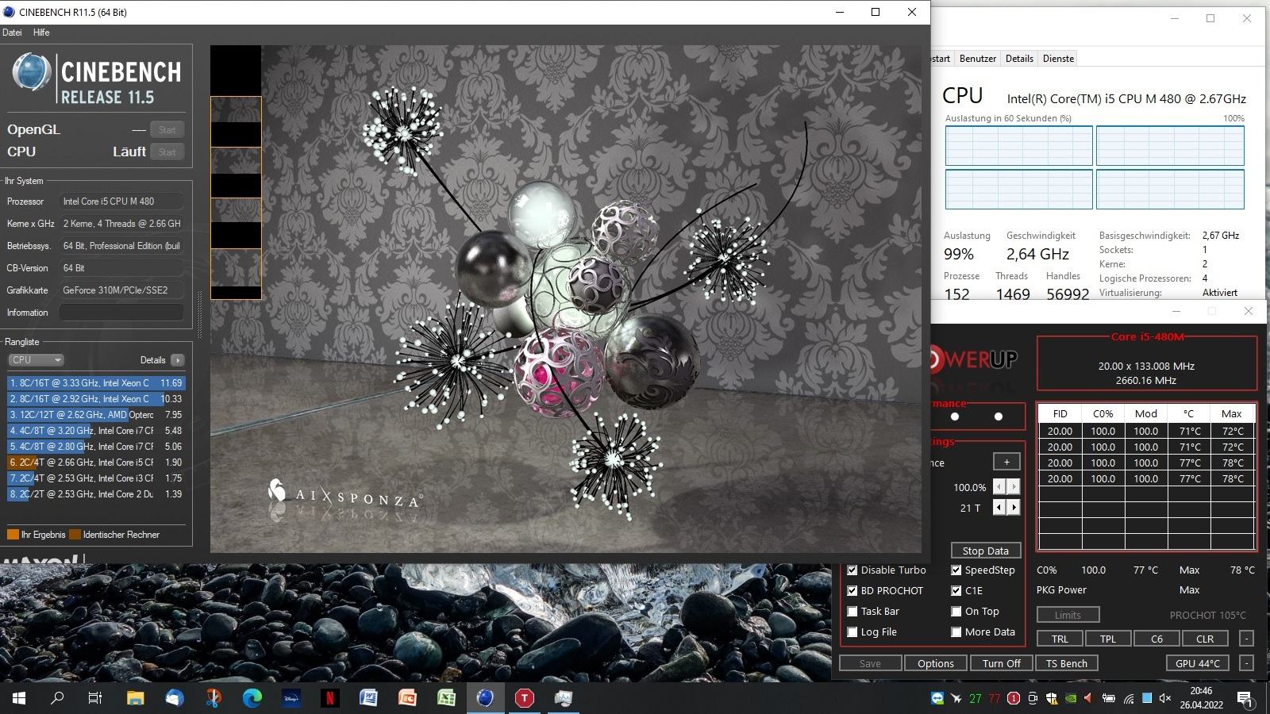
Task: Decrease the 21 T value arrow
Action: tap(999, 508)
